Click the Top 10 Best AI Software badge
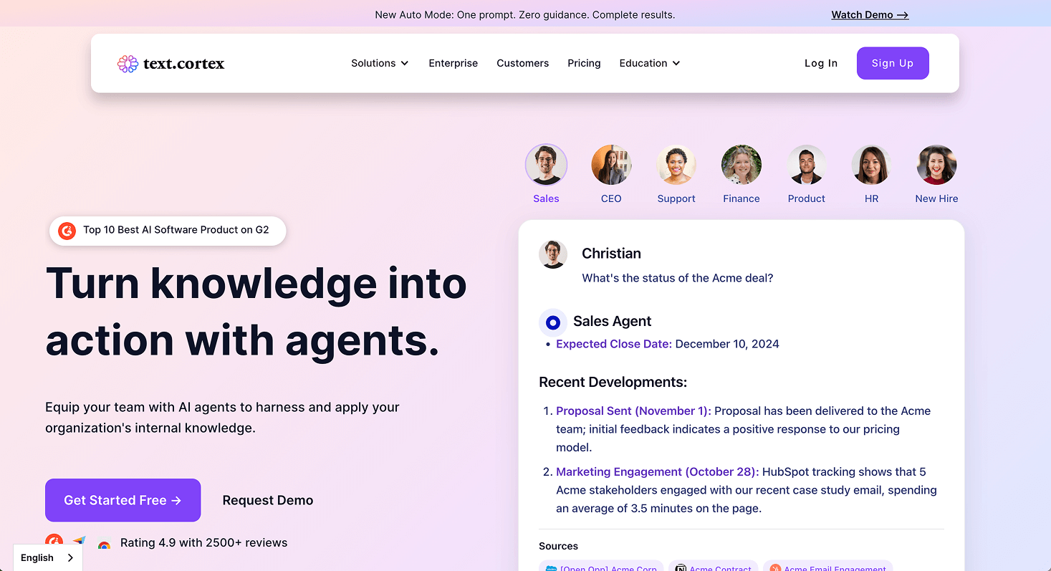The image size is (1051, 571). [x=168, y=231]
